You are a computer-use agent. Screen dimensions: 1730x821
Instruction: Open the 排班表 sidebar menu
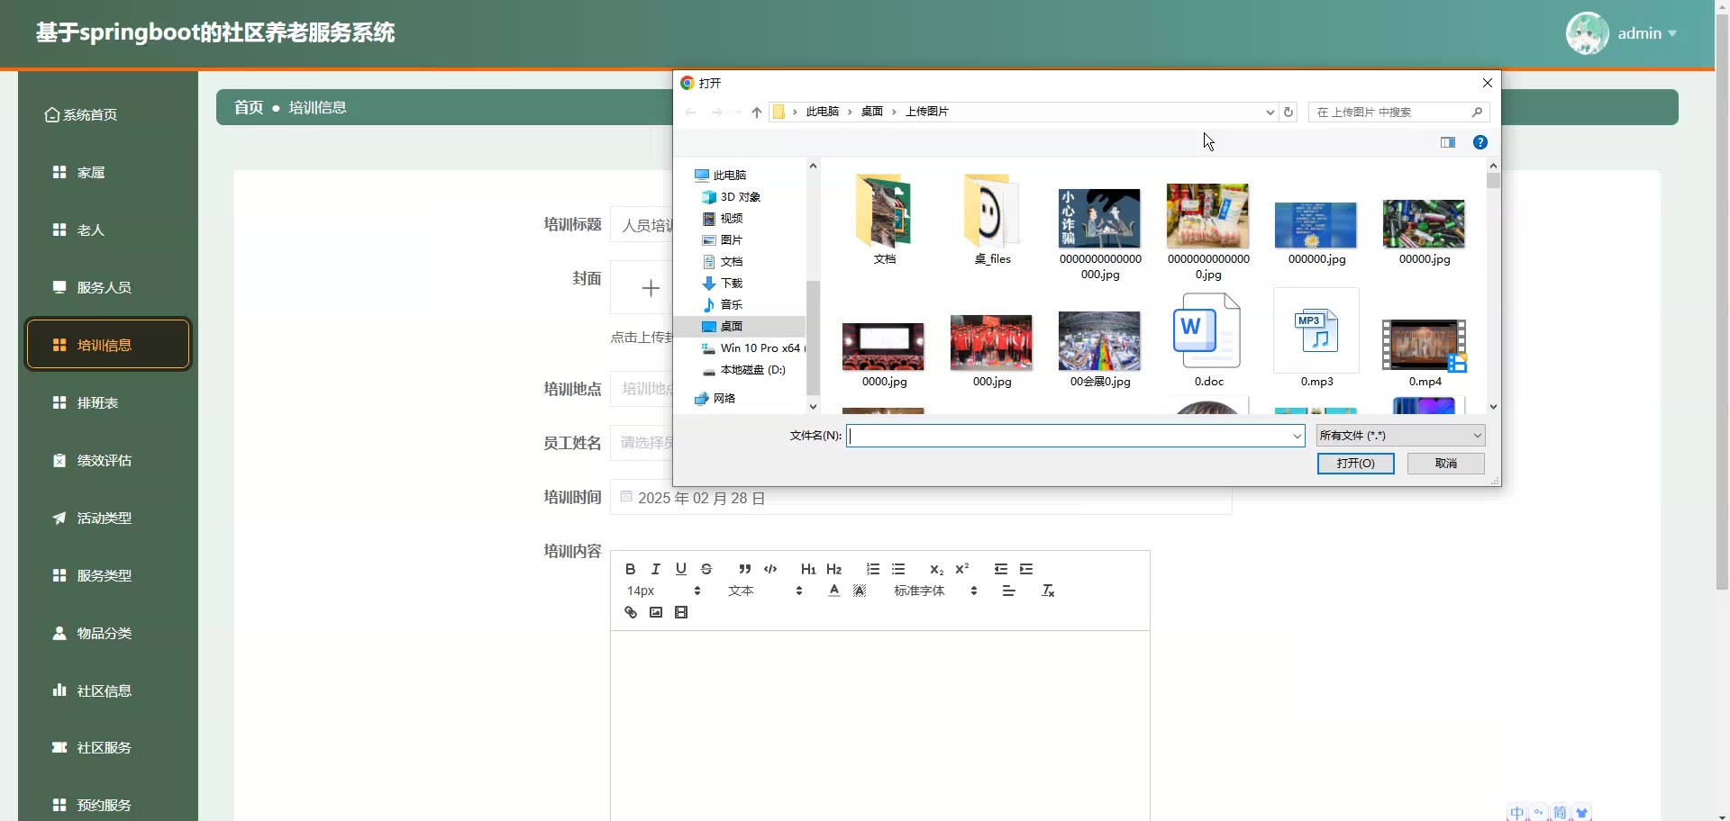[97, 402]
